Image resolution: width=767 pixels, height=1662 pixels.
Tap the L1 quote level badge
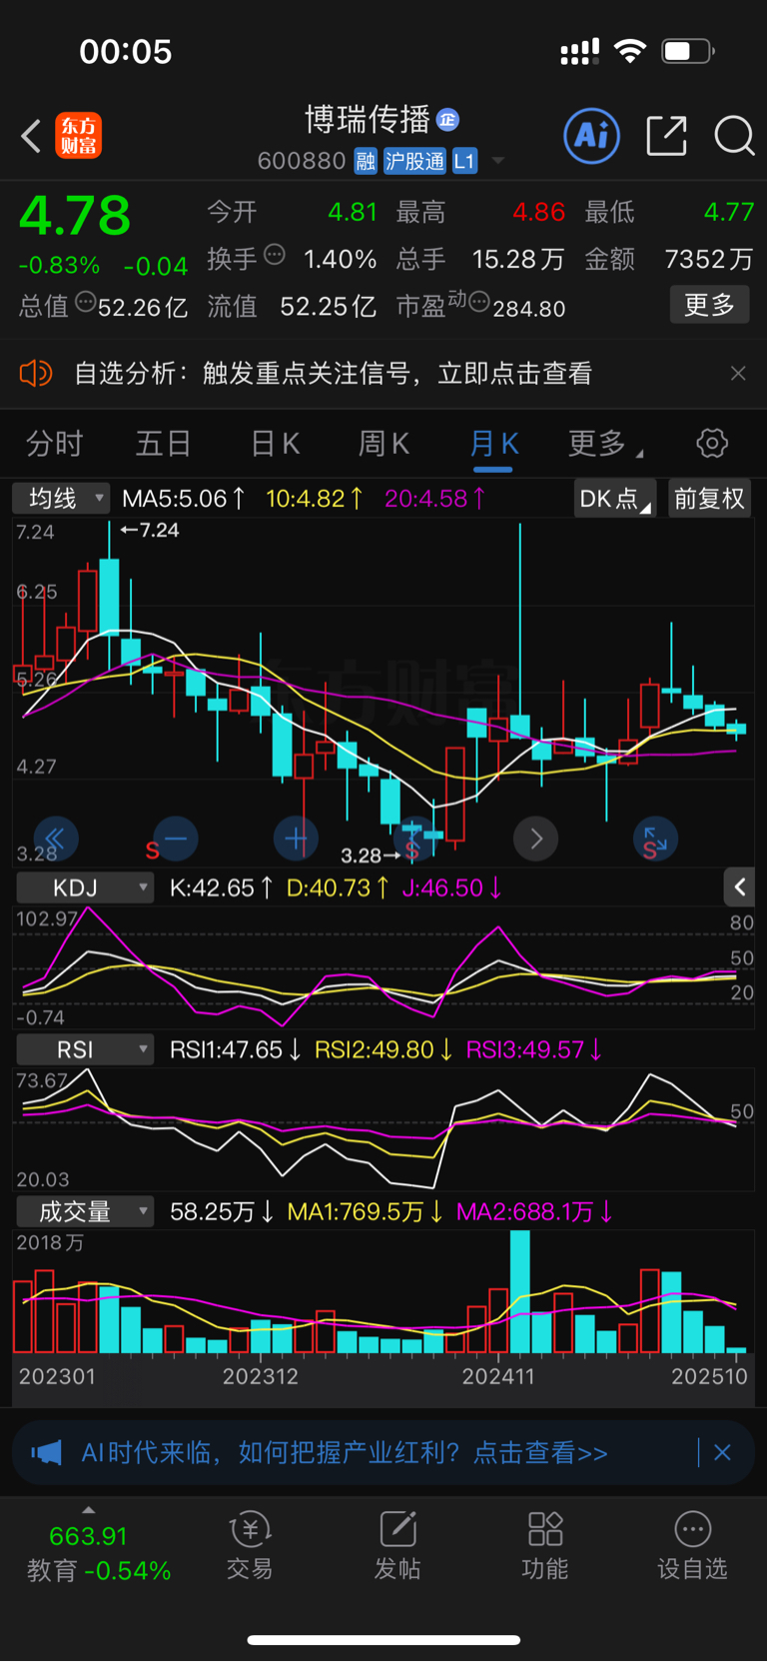tap(464, 161)
